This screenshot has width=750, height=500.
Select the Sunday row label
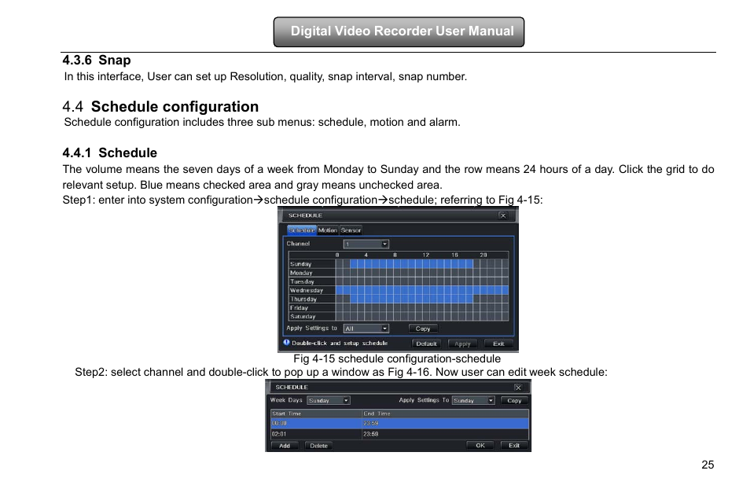click(x=311, y=263)
